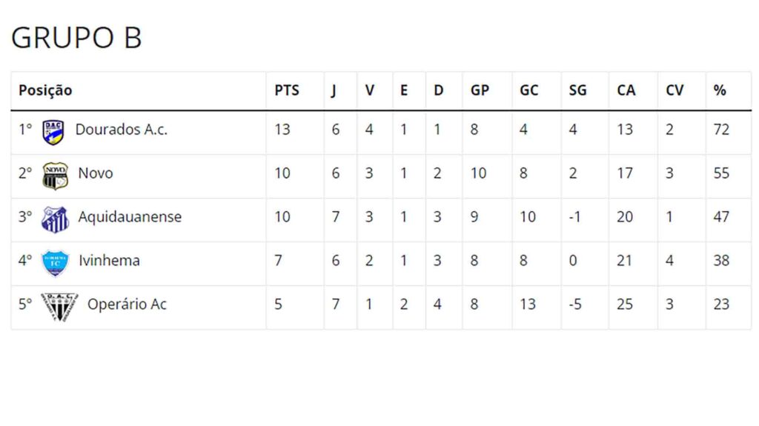Click the GC column header
759x426 pixels.
[528, 90]
